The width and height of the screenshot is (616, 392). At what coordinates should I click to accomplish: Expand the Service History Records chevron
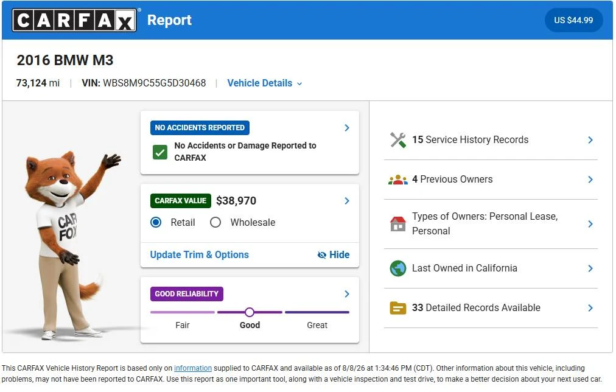click(590, 140)
